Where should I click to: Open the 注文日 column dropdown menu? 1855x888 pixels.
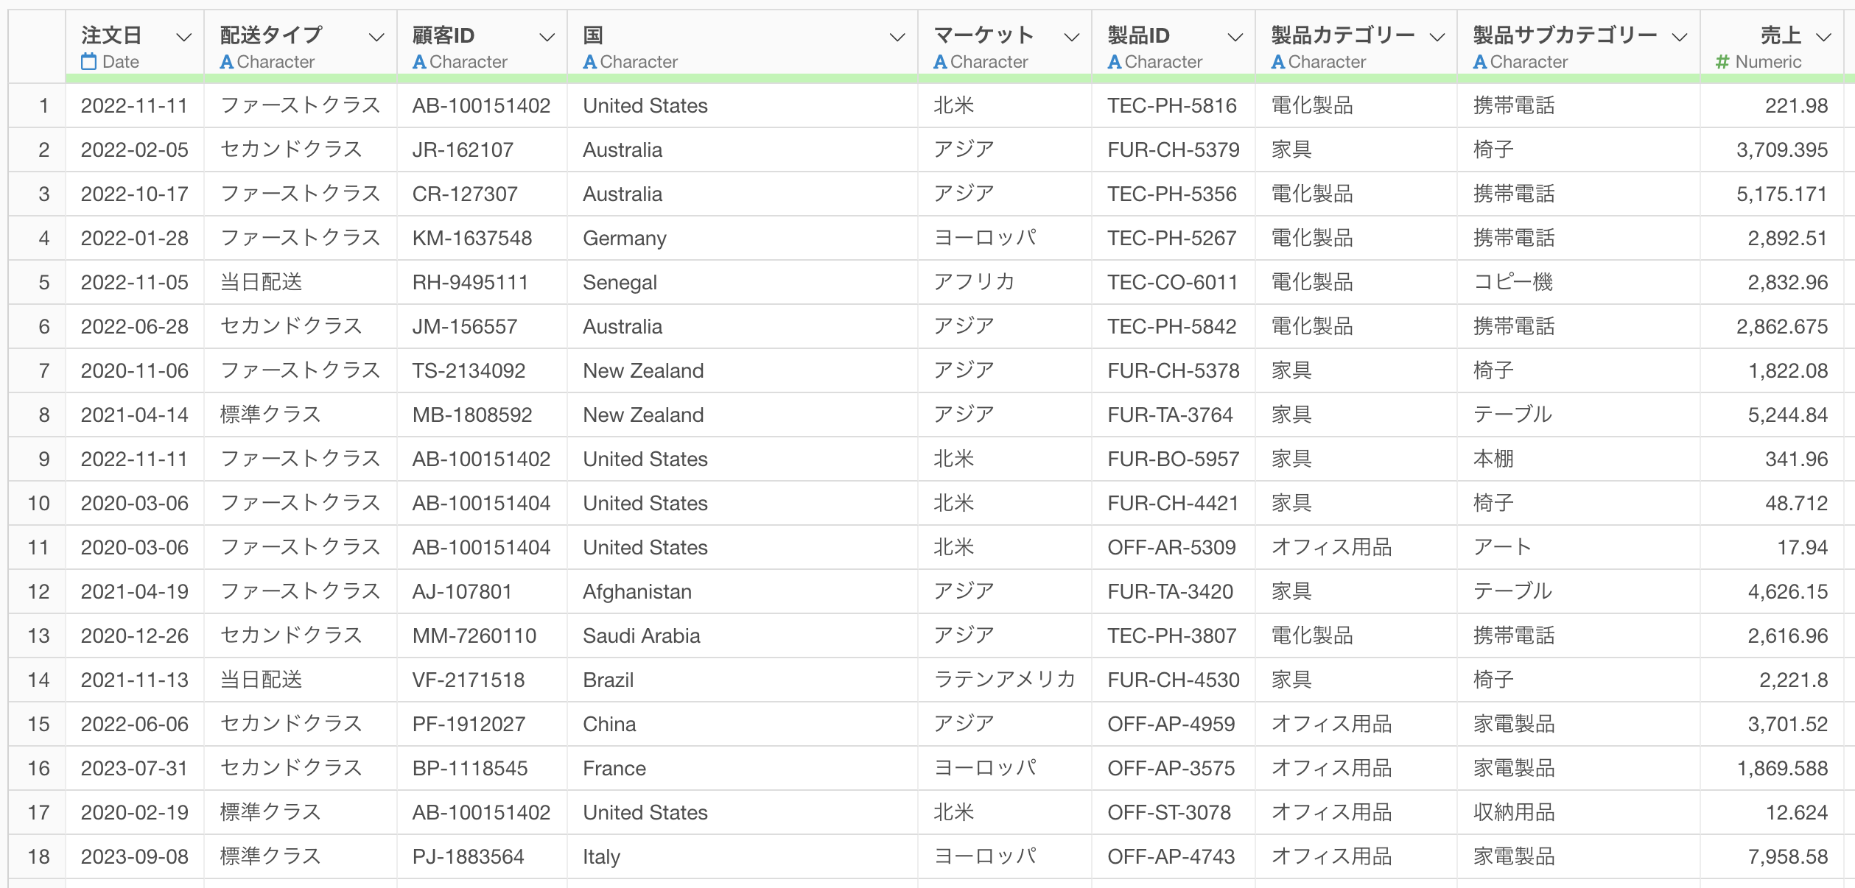pos(184,37)
